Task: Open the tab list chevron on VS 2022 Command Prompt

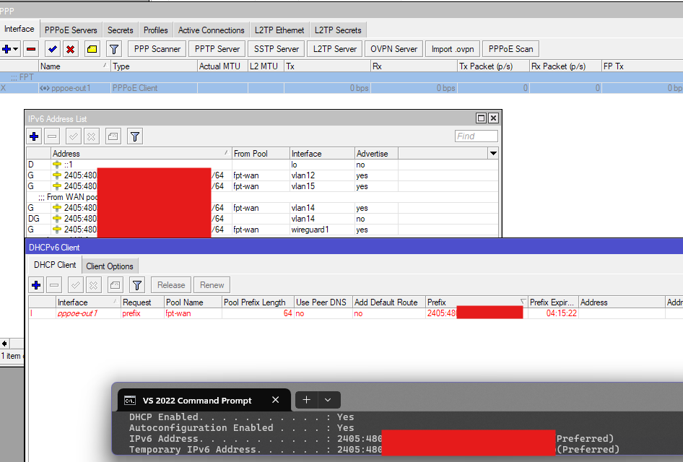Action: coord(329,400)
